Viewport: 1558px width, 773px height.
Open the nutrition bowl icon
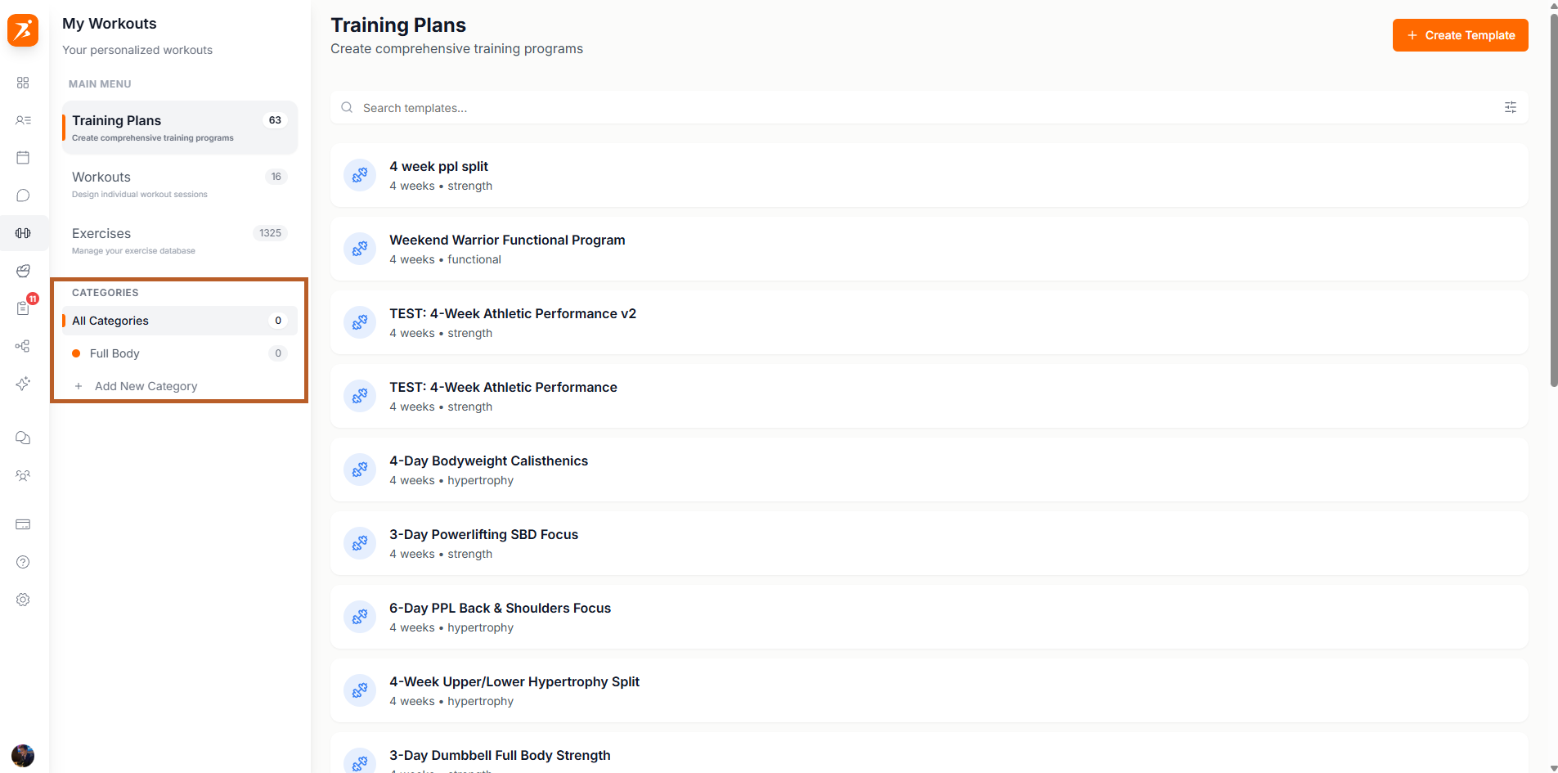click(23, 271)
